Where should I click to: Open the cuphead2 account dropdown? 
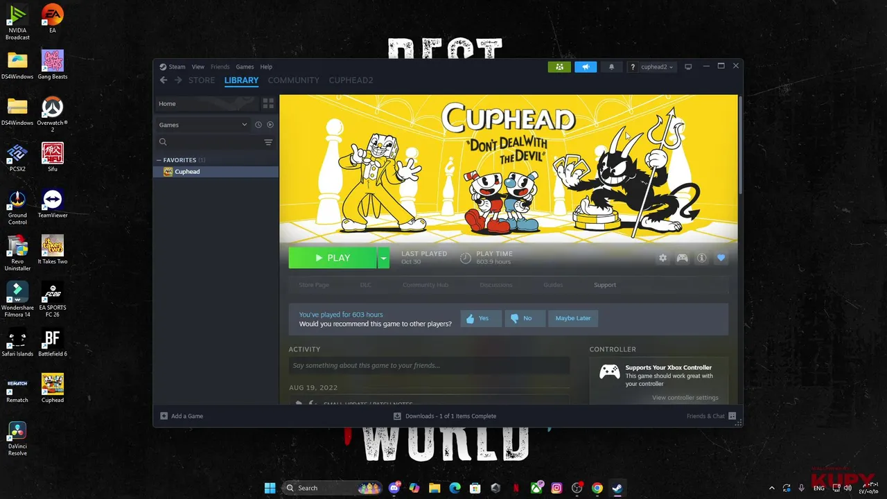[657, 67]
